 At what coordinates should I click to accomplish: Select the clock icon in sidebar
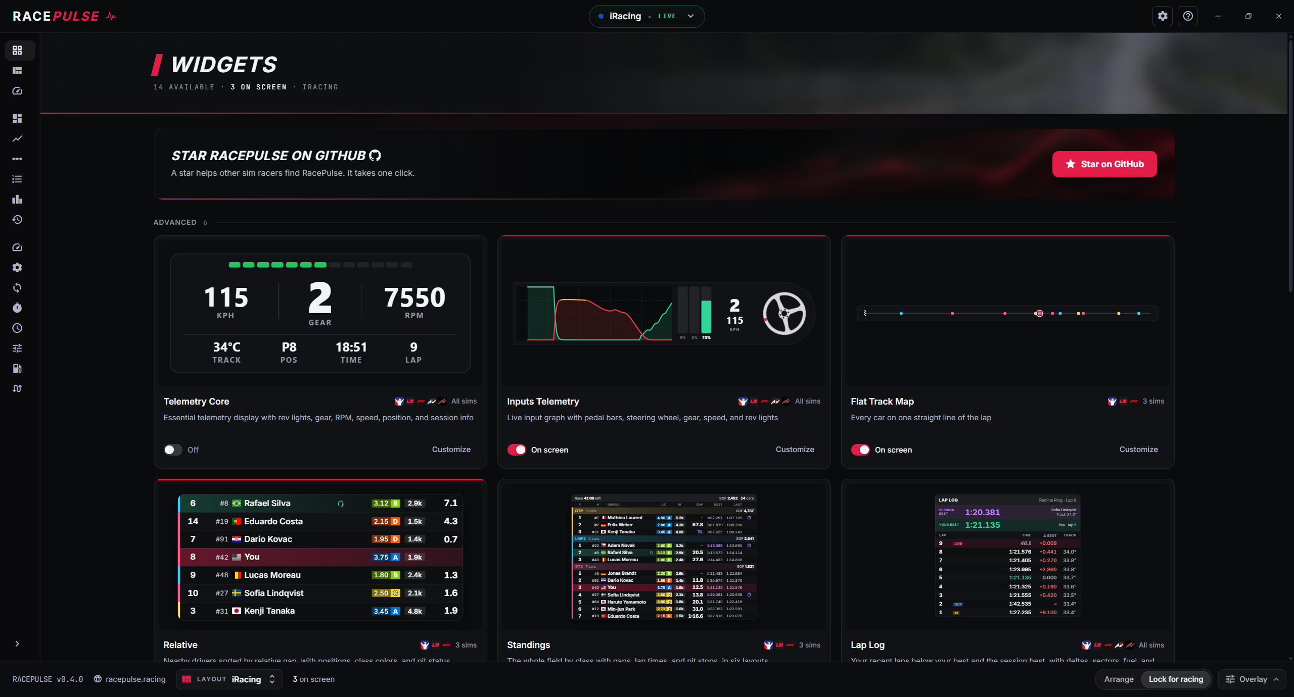point(17,328)
